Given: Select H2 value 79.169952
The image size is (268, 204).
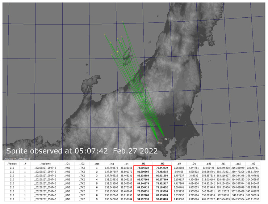Looking at the screenshot, I should tap(162, 187).
